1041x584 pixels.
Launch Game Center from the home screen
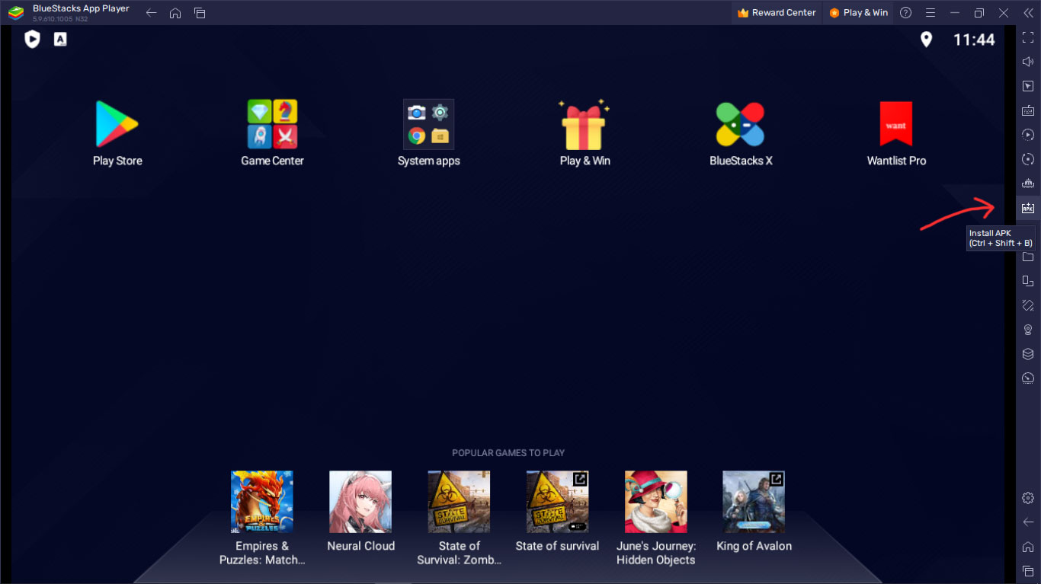tap(272, 124)
